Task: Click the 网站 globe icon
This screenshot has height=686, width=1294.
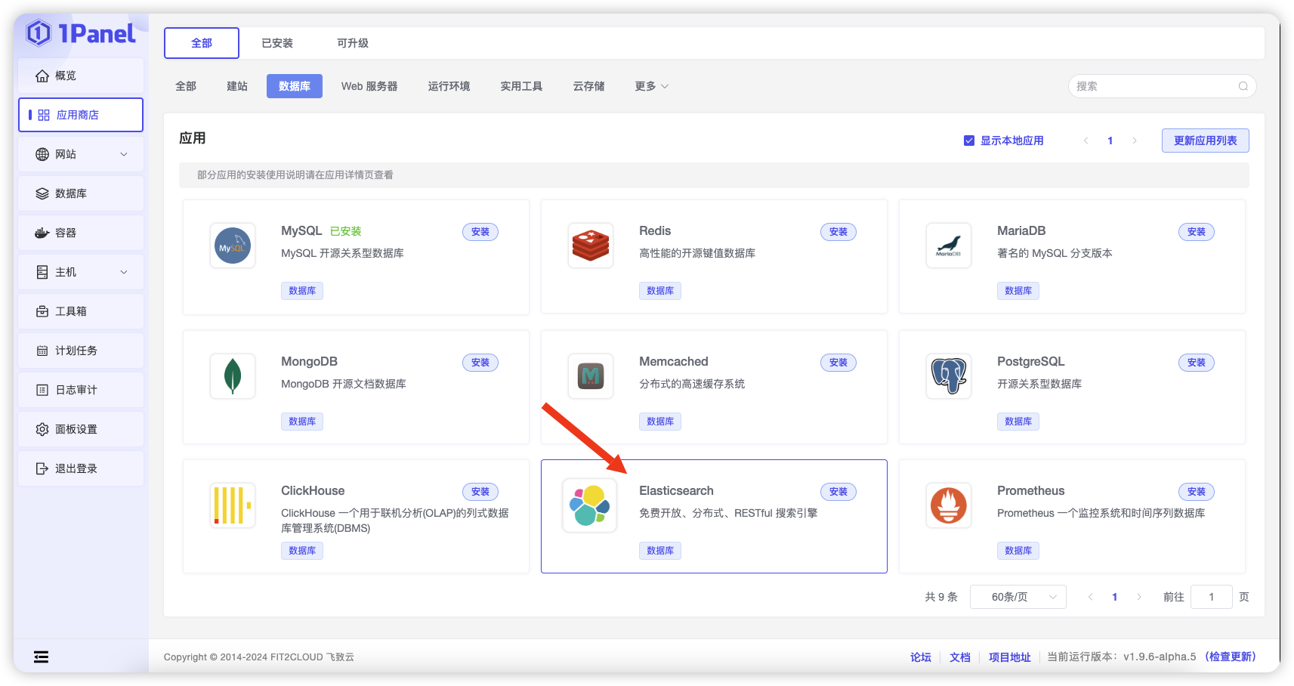Action: click(42, 154)
